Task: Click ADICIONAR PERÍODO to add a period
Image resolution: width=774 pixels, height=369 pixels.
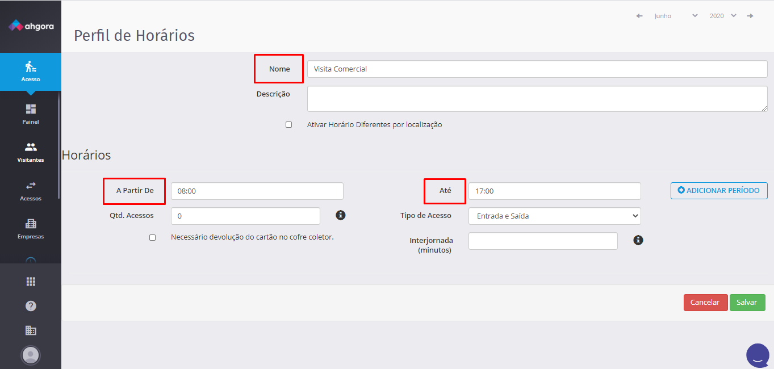Action: [719, 191]
